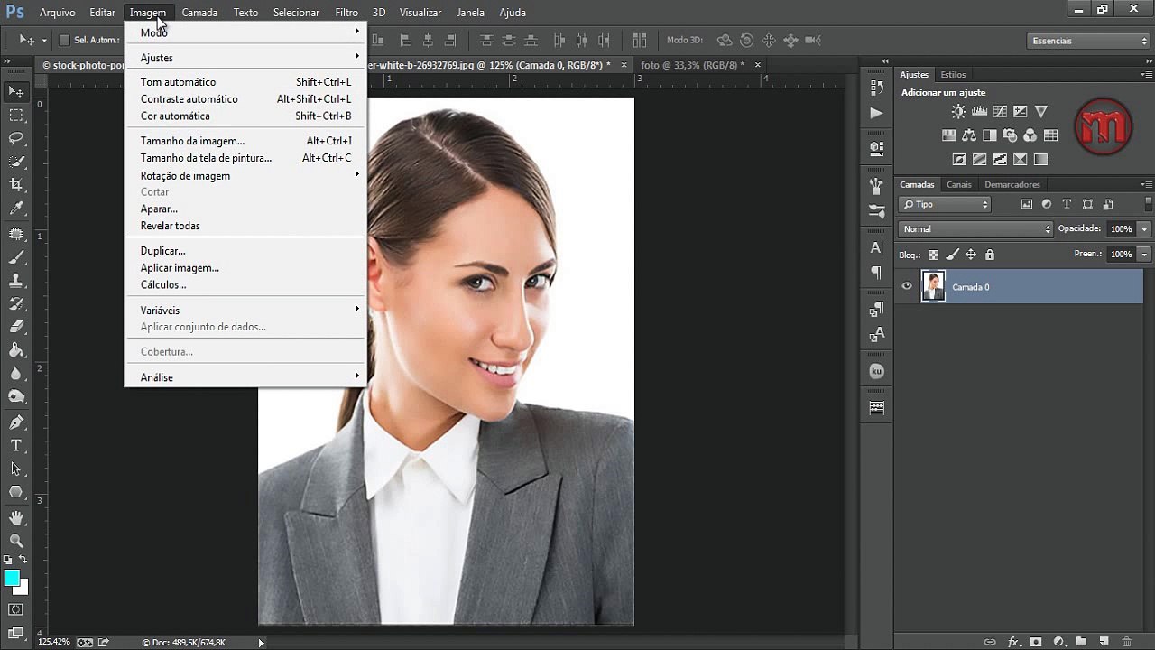The width and height of the screenshot is (1155, 650).
Task: Toggle Auto-Select checkbox in options bar
Action: pyautogui.click(x=64, y=40)
